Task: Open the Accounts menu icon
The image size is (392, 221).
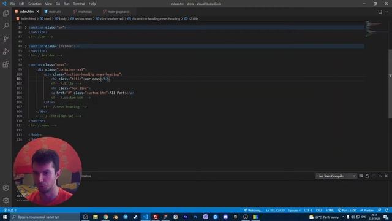Action: point(6,188)
